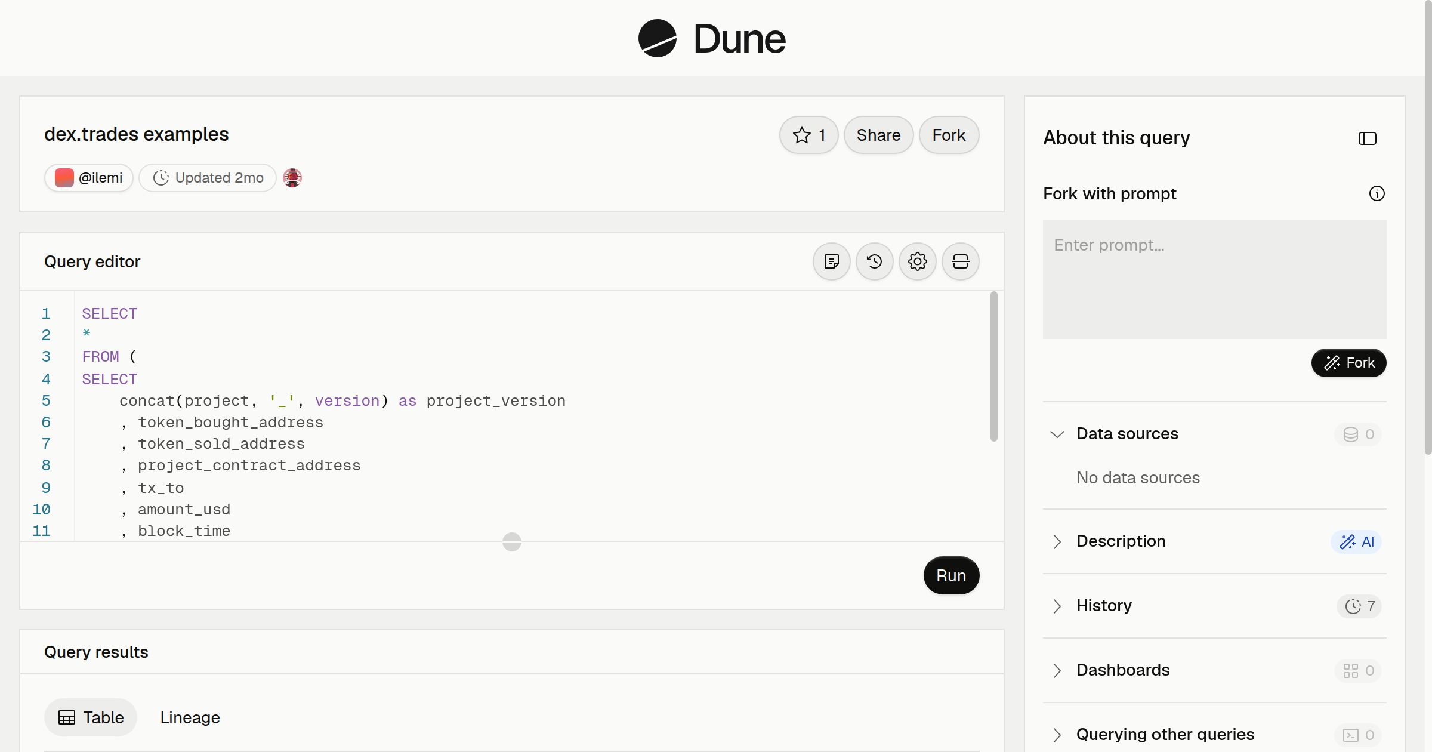Run the query
This screenshot has width=1432, height=752.
pos(951,575)
